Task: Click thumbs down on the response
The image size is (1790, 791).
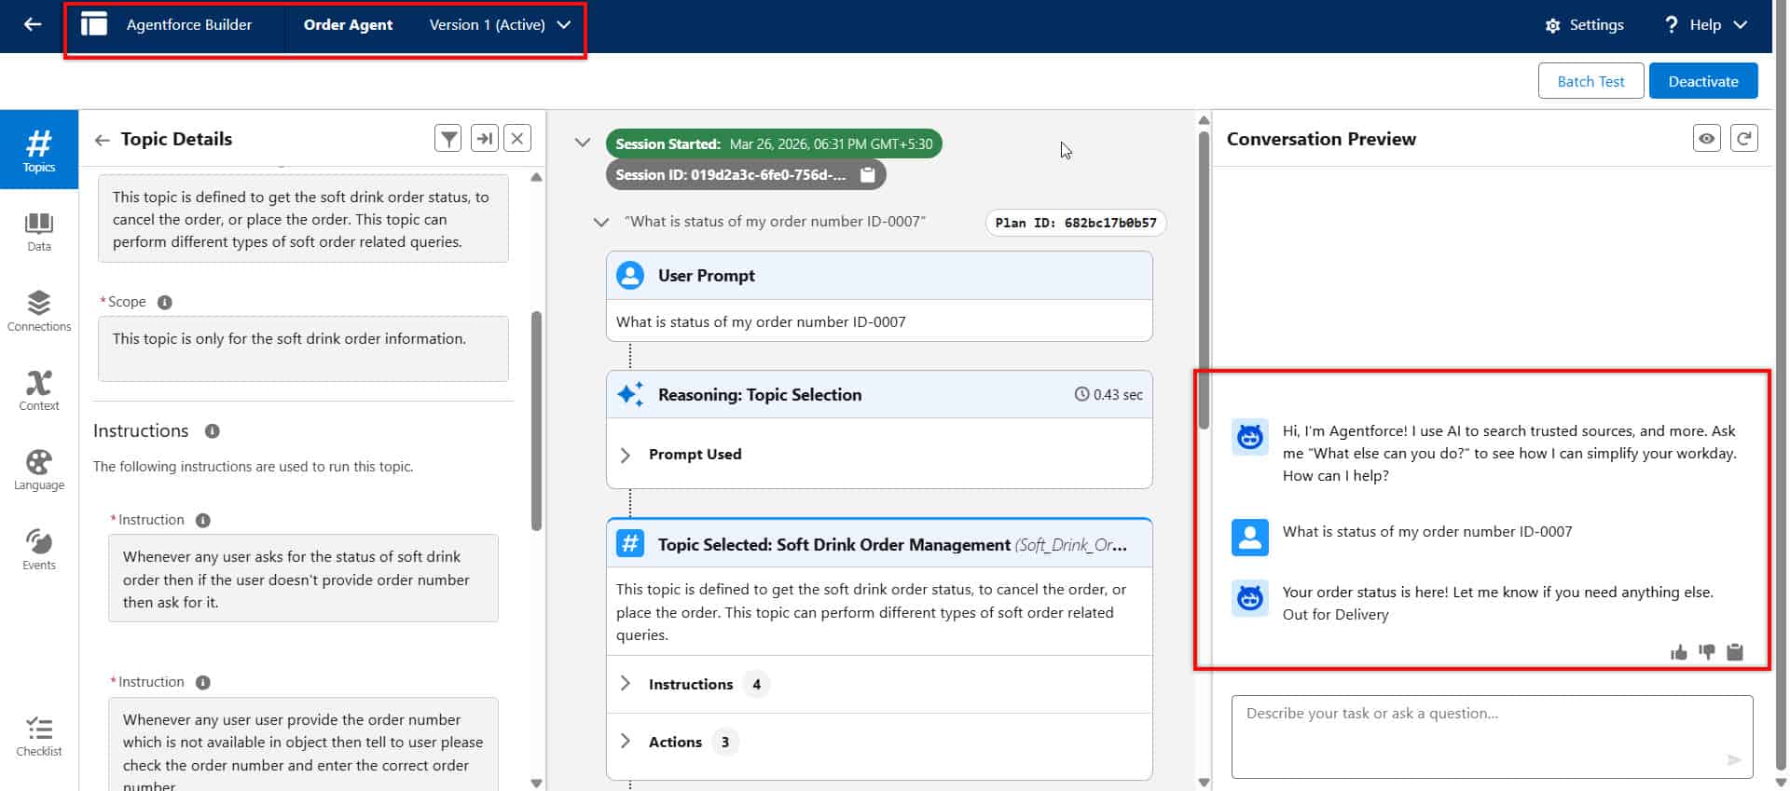Action: click(1707, 651)
